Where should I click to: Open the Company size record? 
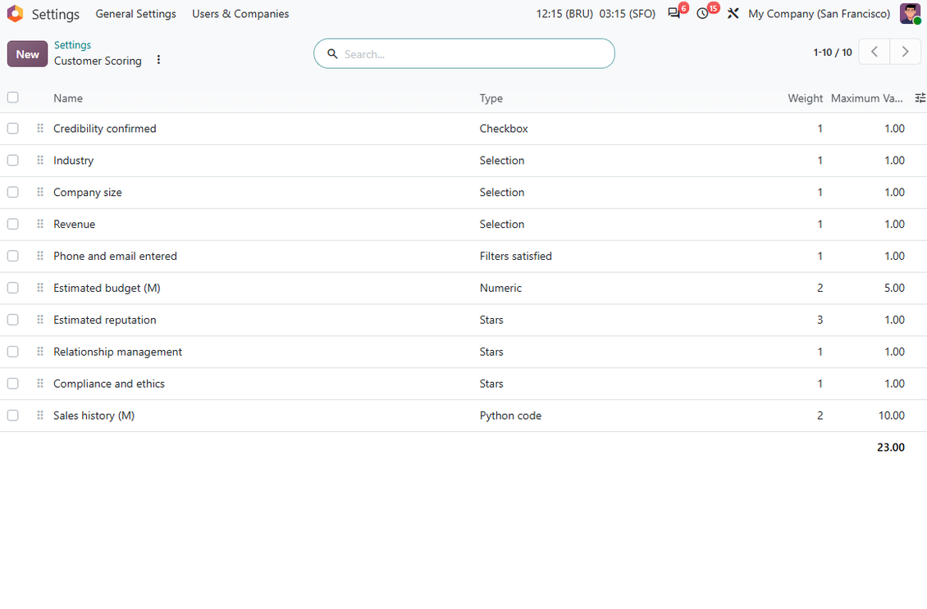[88, 192]
